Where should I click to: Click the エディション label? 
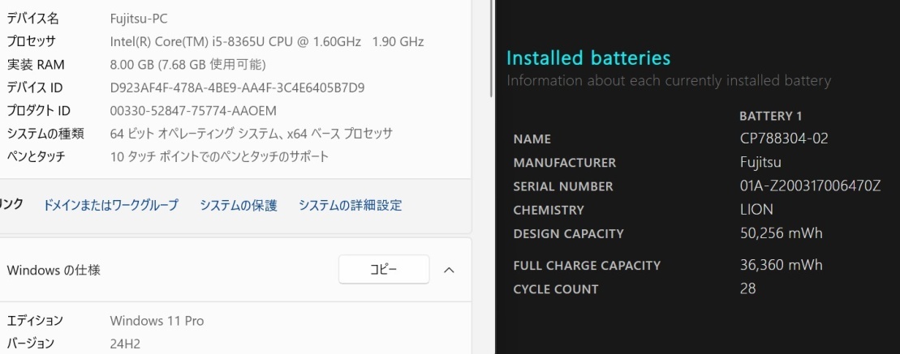click(x=34, y=321)
